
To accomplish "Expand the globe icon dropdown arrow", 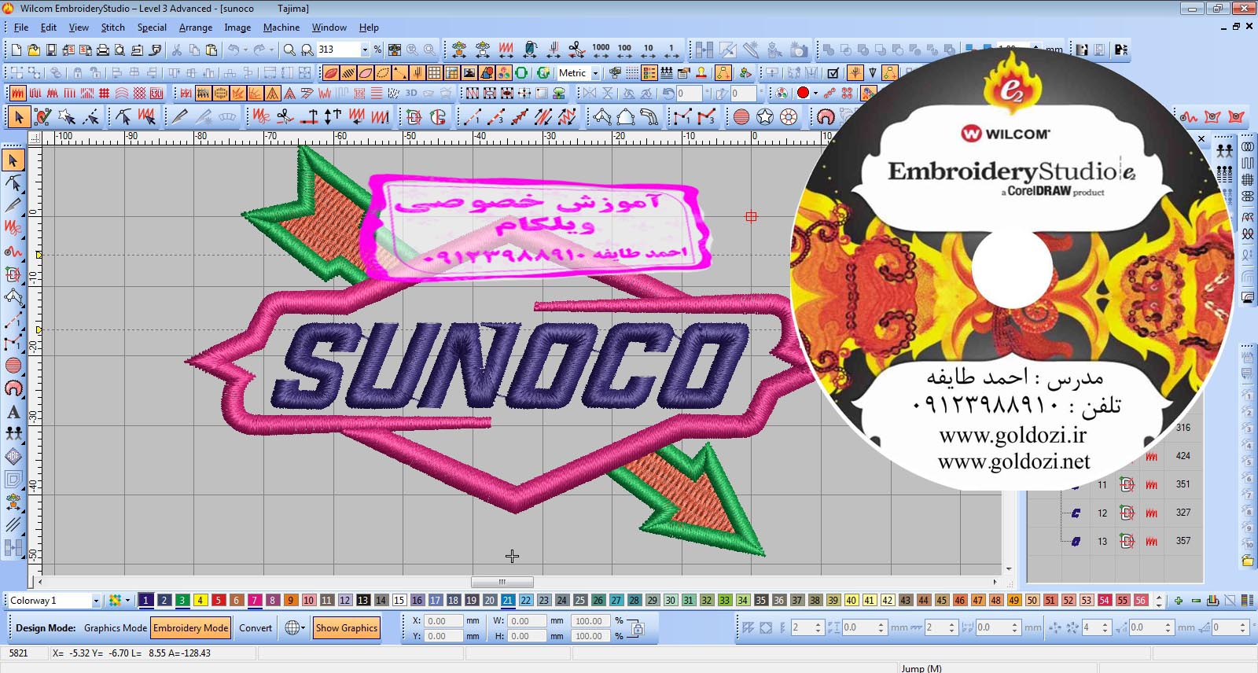I will [x=303, y=628].
